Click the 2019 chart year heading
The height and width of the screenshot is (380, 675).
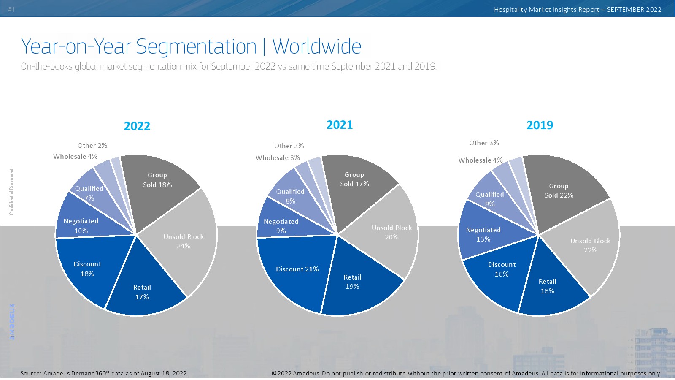540,125
